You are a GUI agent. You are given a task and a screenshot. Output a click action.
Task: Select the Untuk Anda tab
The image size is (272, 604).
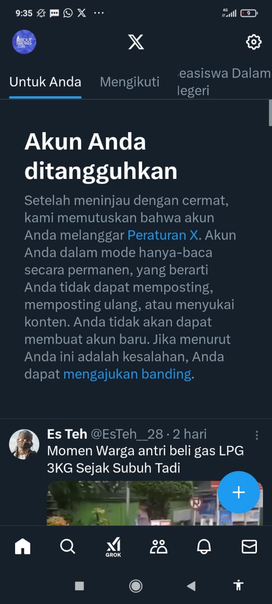[x=45, y=82]
